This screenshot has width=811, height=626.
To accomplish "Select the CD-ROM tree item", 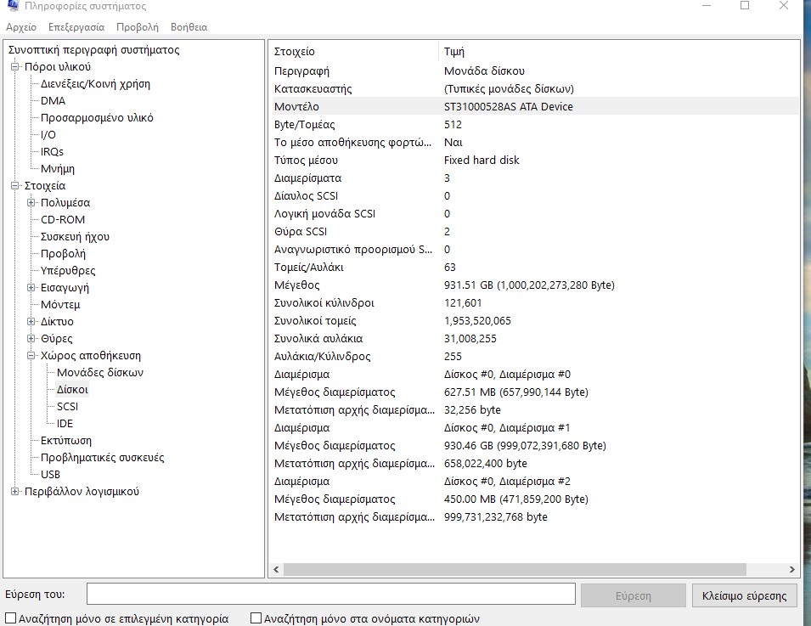I will click(x=63, y=220).
